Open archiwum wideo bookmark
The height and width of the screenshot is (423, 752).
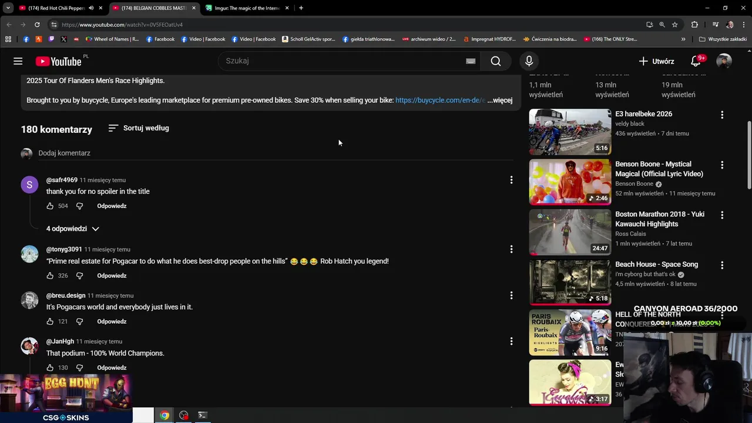[x=429, y=39]
